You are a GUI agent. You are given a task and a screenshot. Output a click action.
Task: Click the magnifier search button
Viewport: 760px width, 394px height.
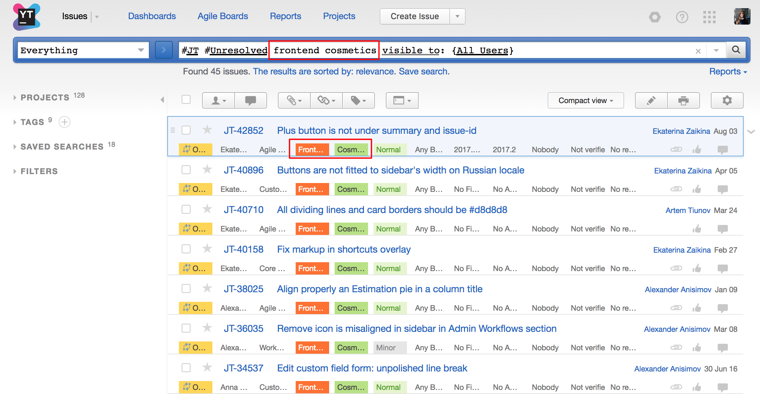click(736, 50)
